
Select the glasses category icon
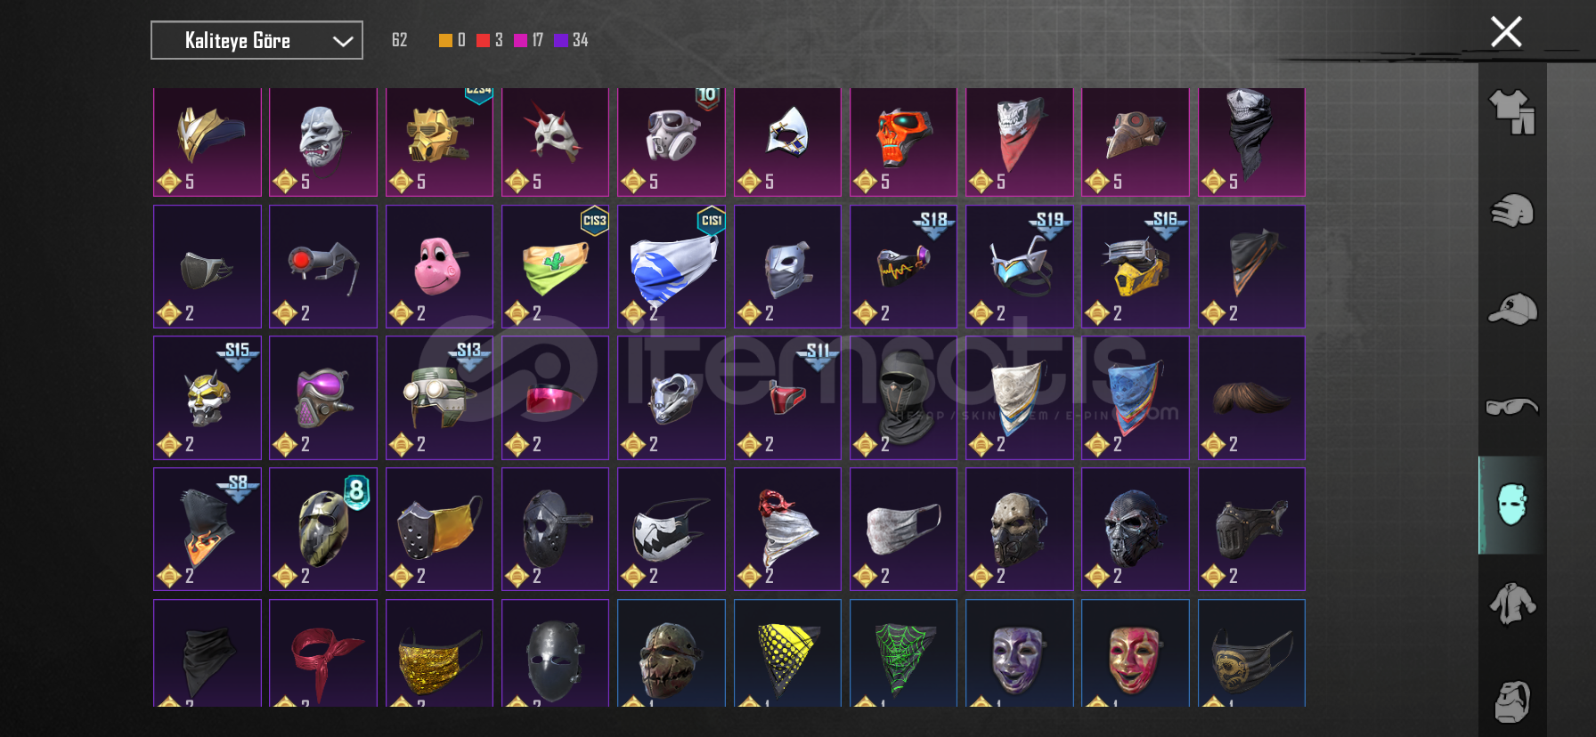click(x=1512, y=407)
